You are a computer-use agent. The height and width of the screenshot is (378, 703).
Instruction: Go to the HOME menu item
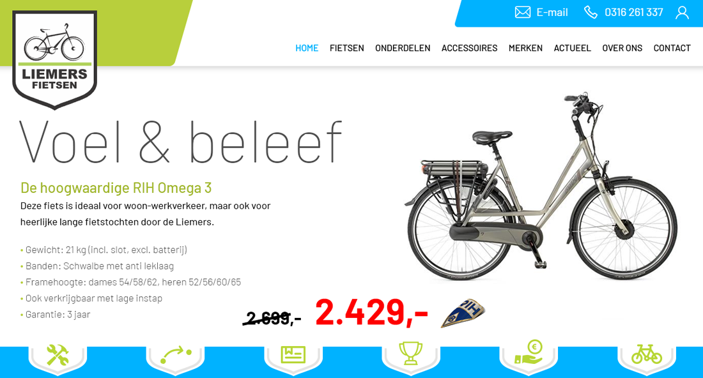pos(307,48)
